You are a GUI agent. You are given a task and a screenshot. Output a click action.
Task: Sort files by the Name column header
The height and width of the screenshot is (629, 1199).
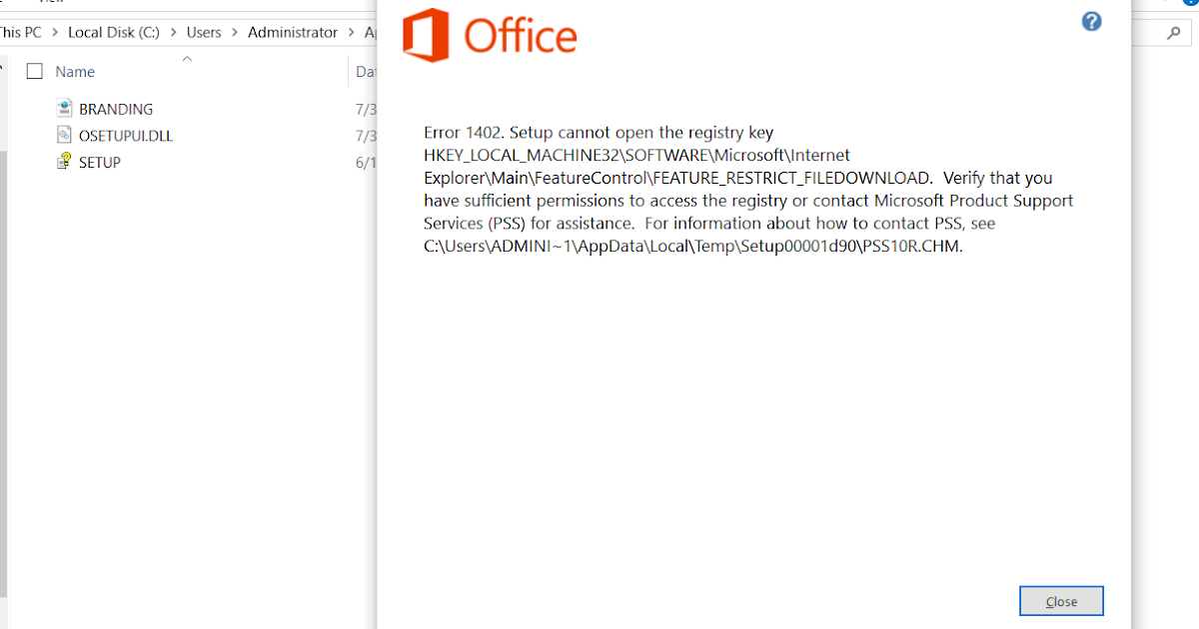pyautogui.click(x=75, y=72)
